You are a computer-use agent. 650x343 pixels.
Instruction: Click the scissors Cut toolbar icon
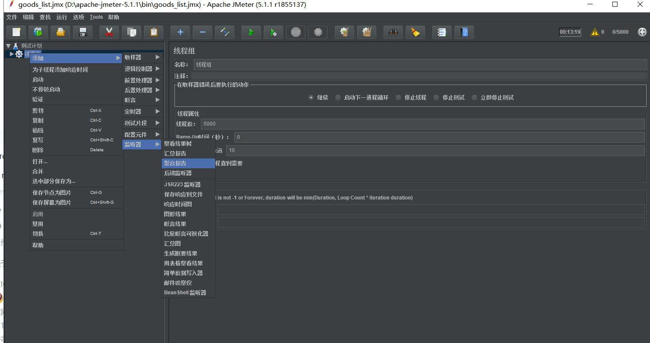(109, 32)
